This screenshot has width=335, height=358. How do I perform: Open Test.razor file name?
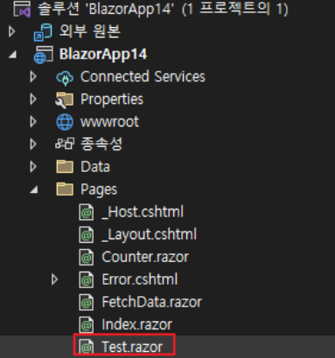132,347
